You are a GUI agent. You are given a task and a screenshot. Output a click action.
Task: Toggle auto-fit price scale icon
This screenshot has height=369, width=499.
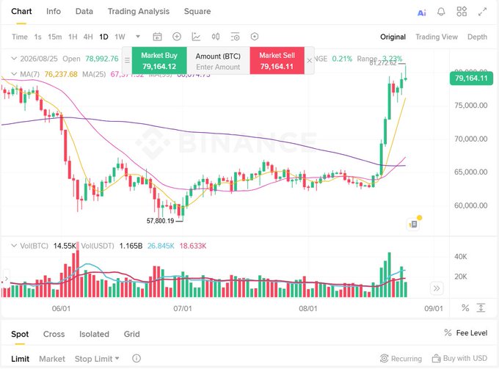(481, 307)
